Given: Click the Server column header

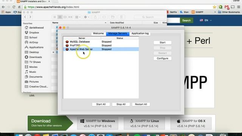Looking at the screenshot, I should tap(82, 38).
